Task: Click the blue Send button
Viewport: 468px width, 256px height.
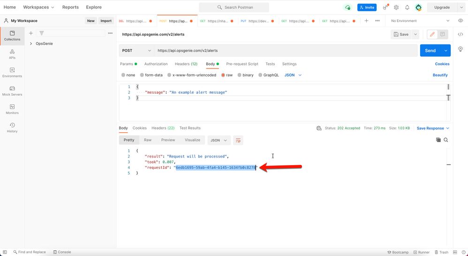Action: tap(430, 51)
